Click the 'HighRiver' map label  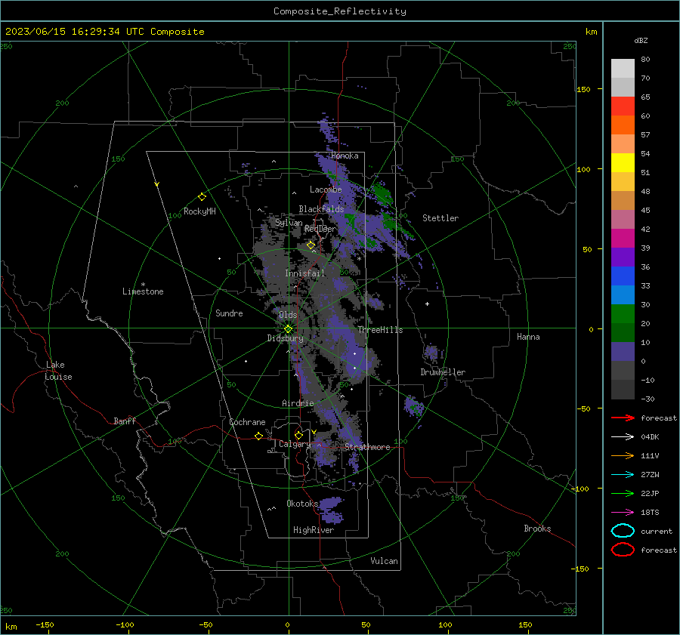click(x=314, y=530)
